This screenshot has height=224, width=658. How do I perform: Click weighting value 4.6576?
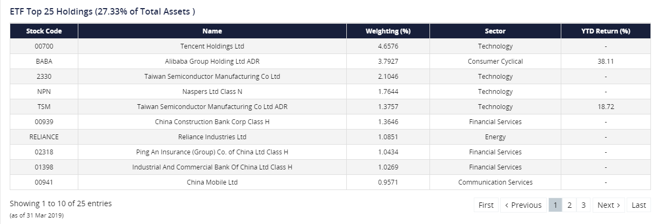[388, 46]
